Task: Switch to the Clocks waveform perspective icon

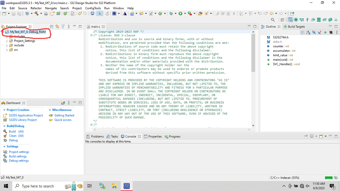Action: click(x=302, y=20)
